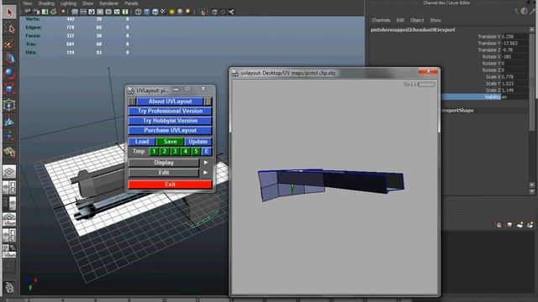The height and width of the screenshot is (302, 538).
Task: Enable smooth shade all blue cube icon
Action: (x=147, y=12)
